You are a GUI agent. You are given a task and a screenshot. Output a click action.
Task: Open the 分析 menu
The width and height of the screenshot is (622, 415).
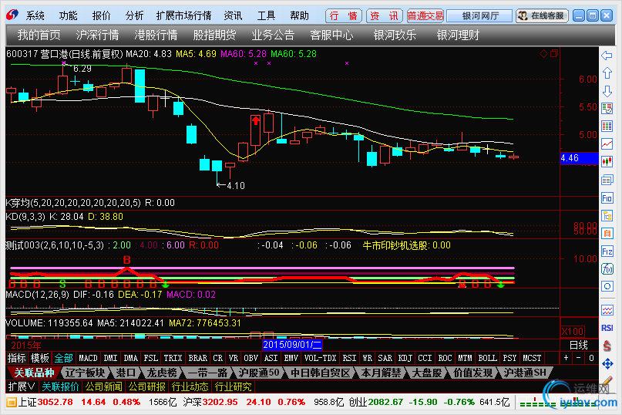click(x=134, y=16)
